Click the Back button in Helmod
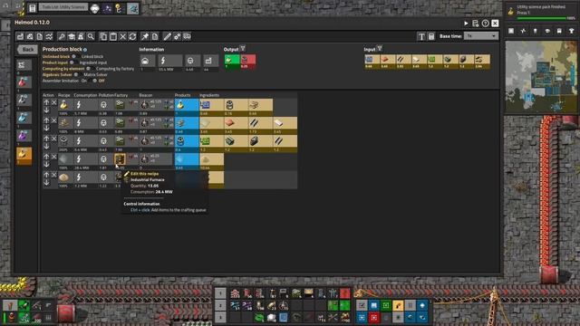This screenshot has width=580, height=326. (x=27, y=50)
